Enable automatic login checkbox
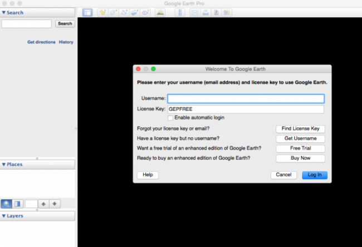The width and height of the screenshot is (362, 247). coord(170,118)
